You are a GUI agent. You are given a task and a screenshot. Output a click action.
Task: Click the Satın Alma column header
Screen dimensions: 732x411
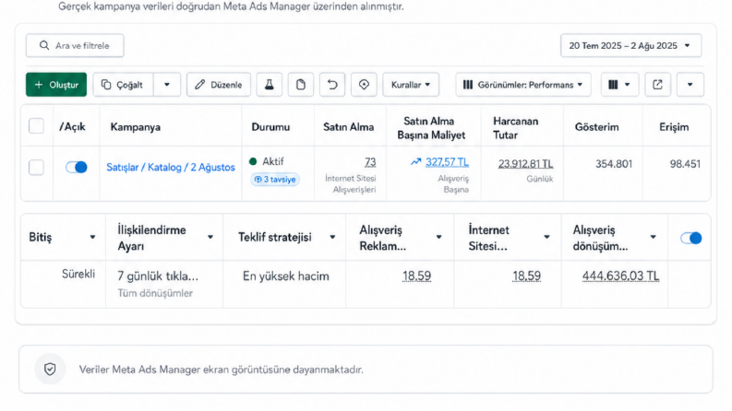(348, 127)
